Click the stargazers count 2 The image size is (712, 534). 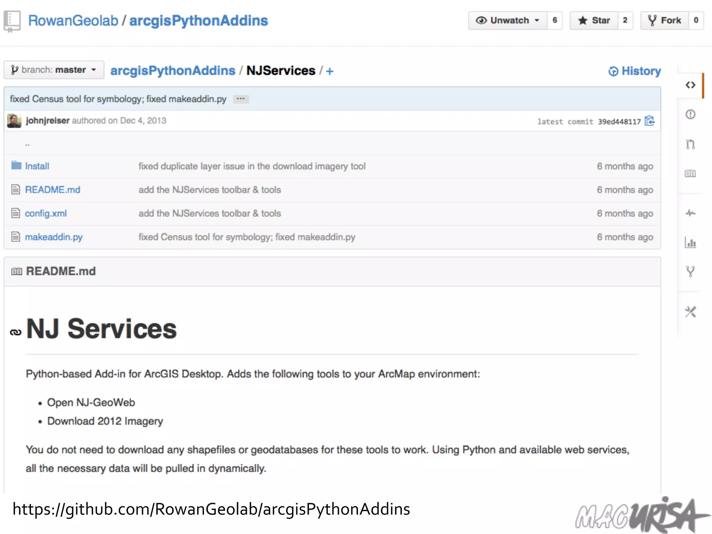[625, 21]
